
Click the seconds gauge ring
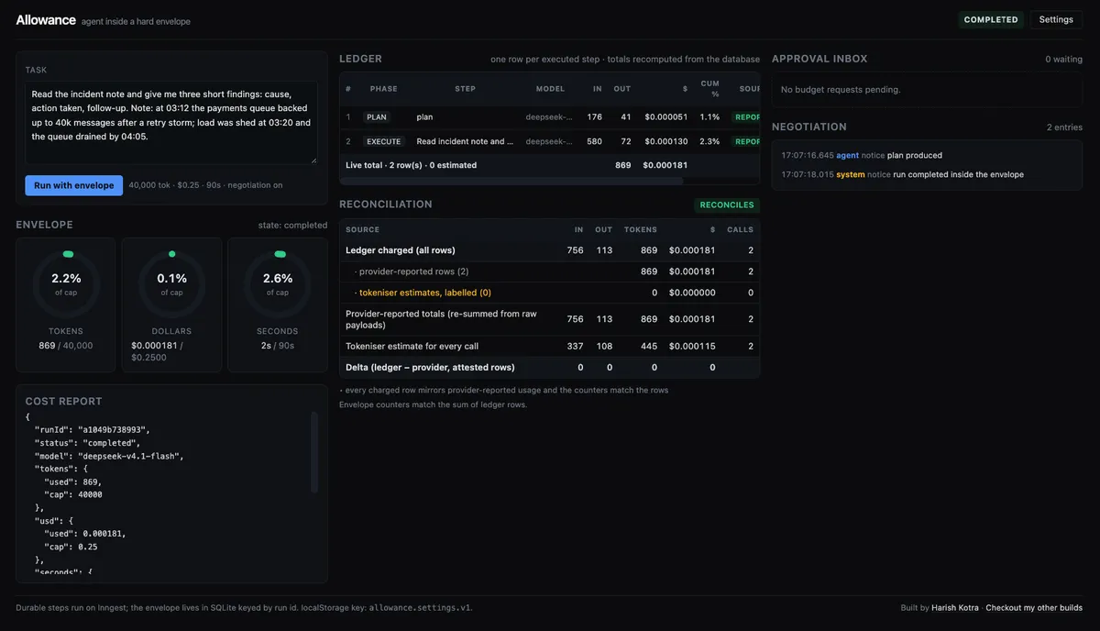pos(278,285)
